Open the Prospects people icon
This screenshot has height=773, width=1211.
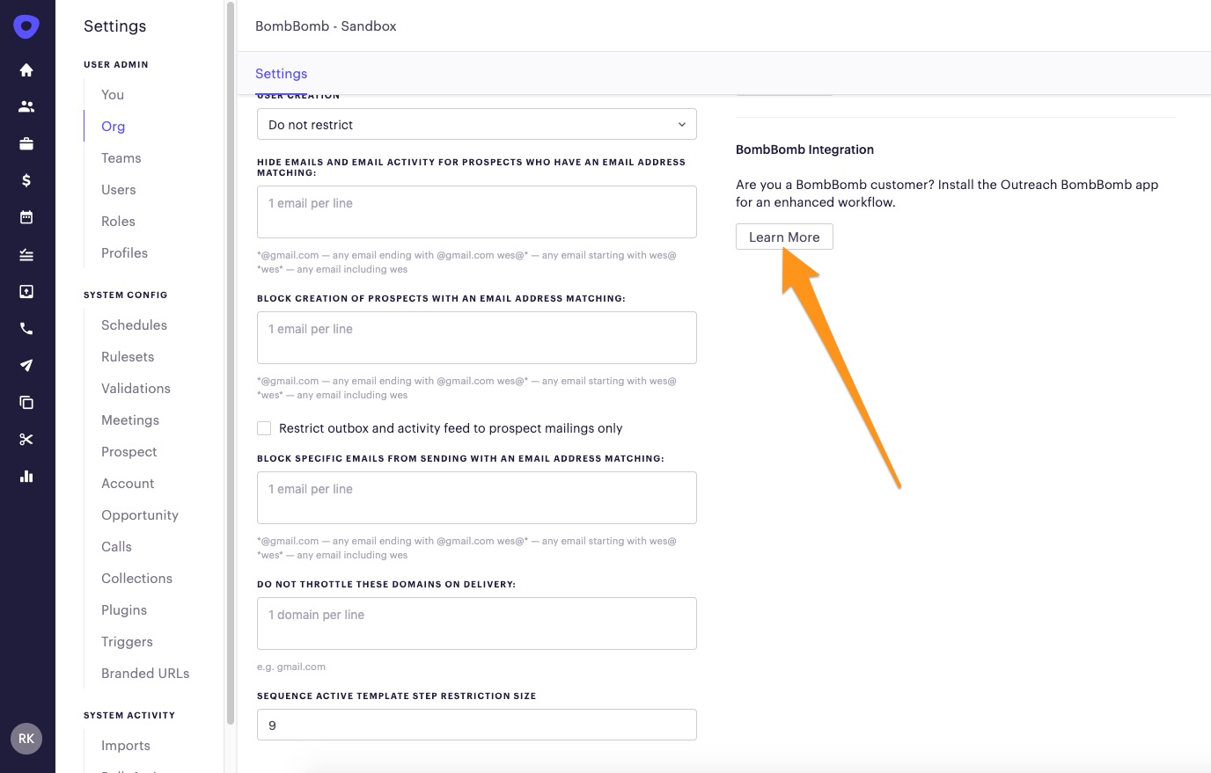26,106
